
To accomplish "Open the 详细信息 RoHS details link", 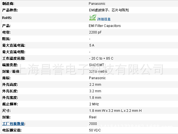I will (x=104, y=19).
